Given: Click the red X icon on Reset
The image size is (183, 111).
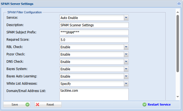Looking at the screenshot, I should [38, 104].
